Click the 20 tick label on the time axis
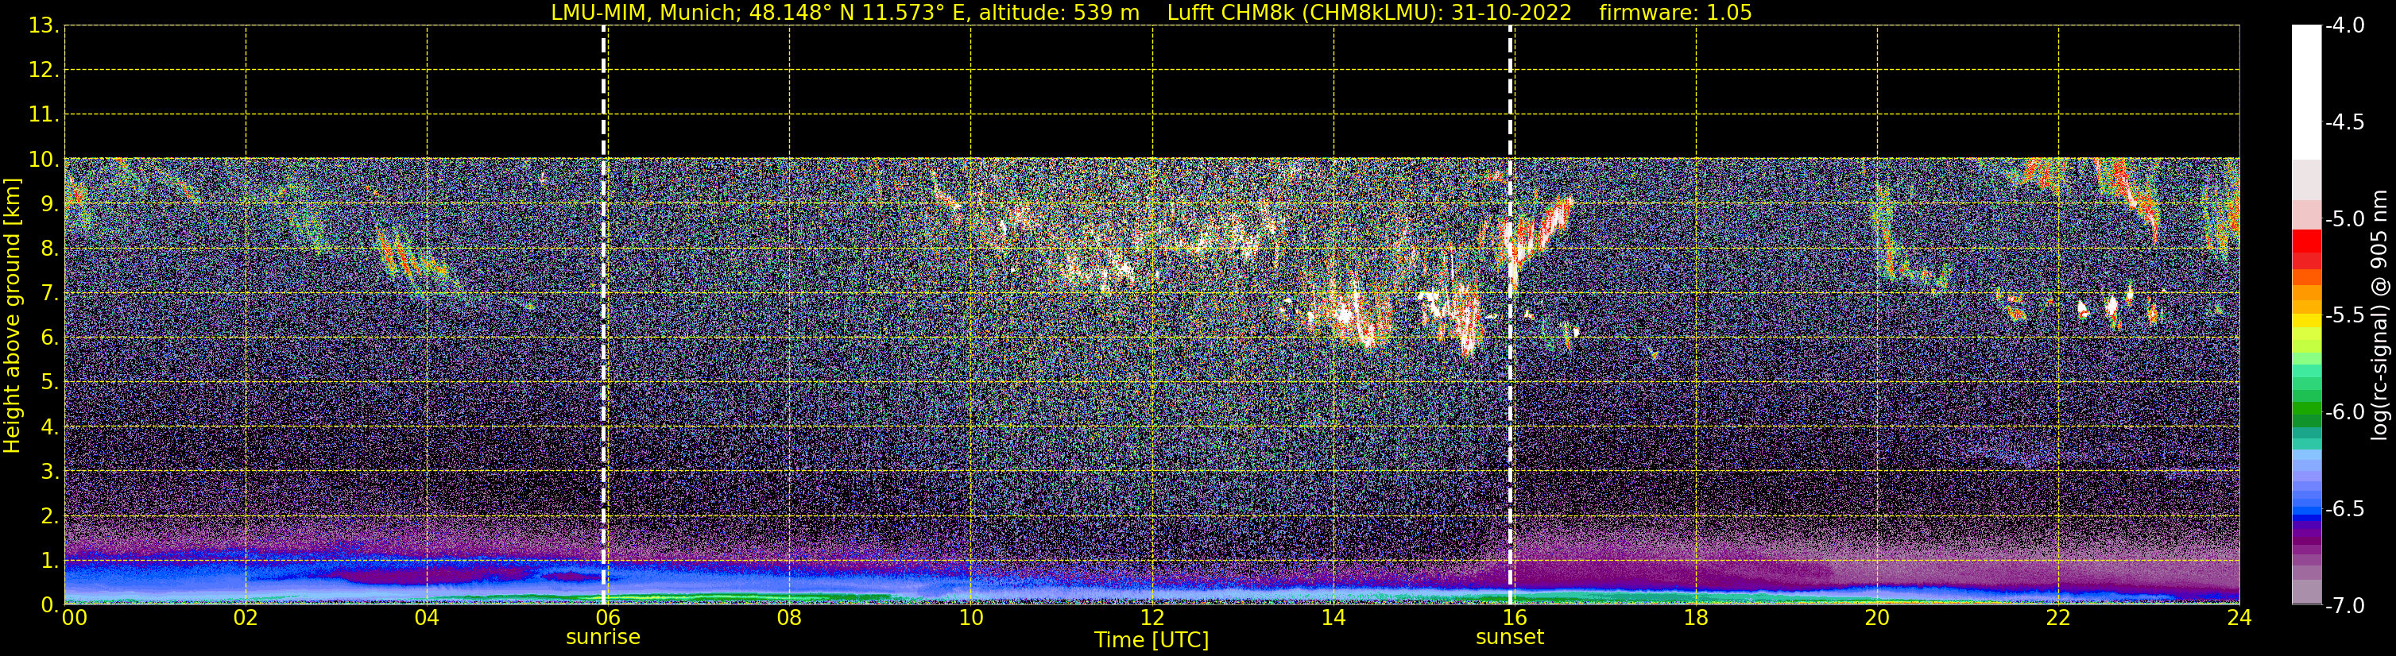2396x656 pixels. tap(1877, 618)
